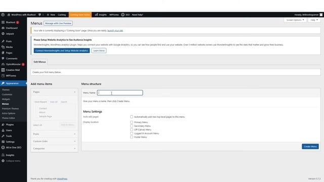This screenshot has height=182, width=324.
Task: Click the Learn More button
Action: point(99,51)
